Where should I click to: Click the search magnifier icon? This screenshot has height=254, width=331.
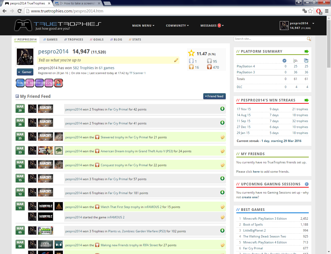309,39
